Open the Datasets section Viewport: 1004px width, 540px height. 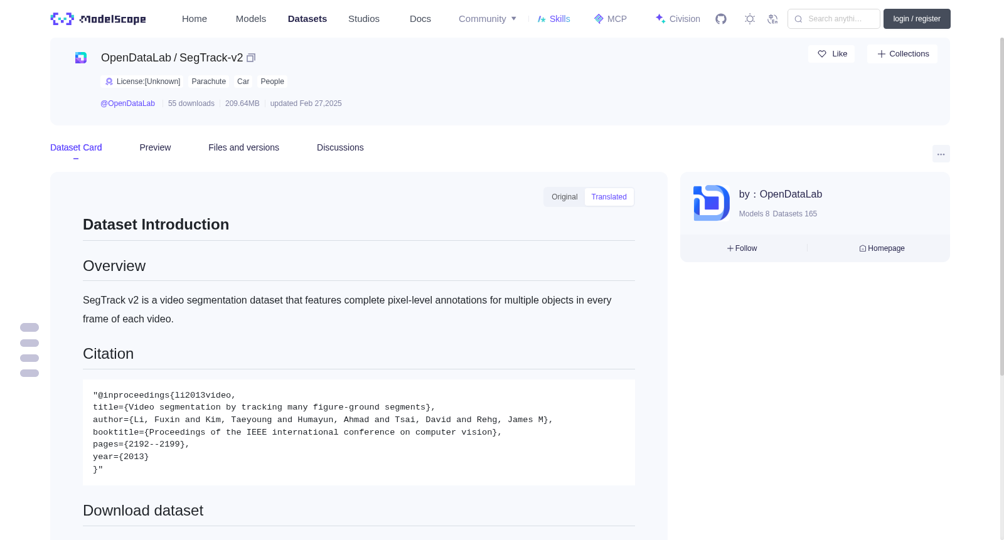click(x=307, y=19)
